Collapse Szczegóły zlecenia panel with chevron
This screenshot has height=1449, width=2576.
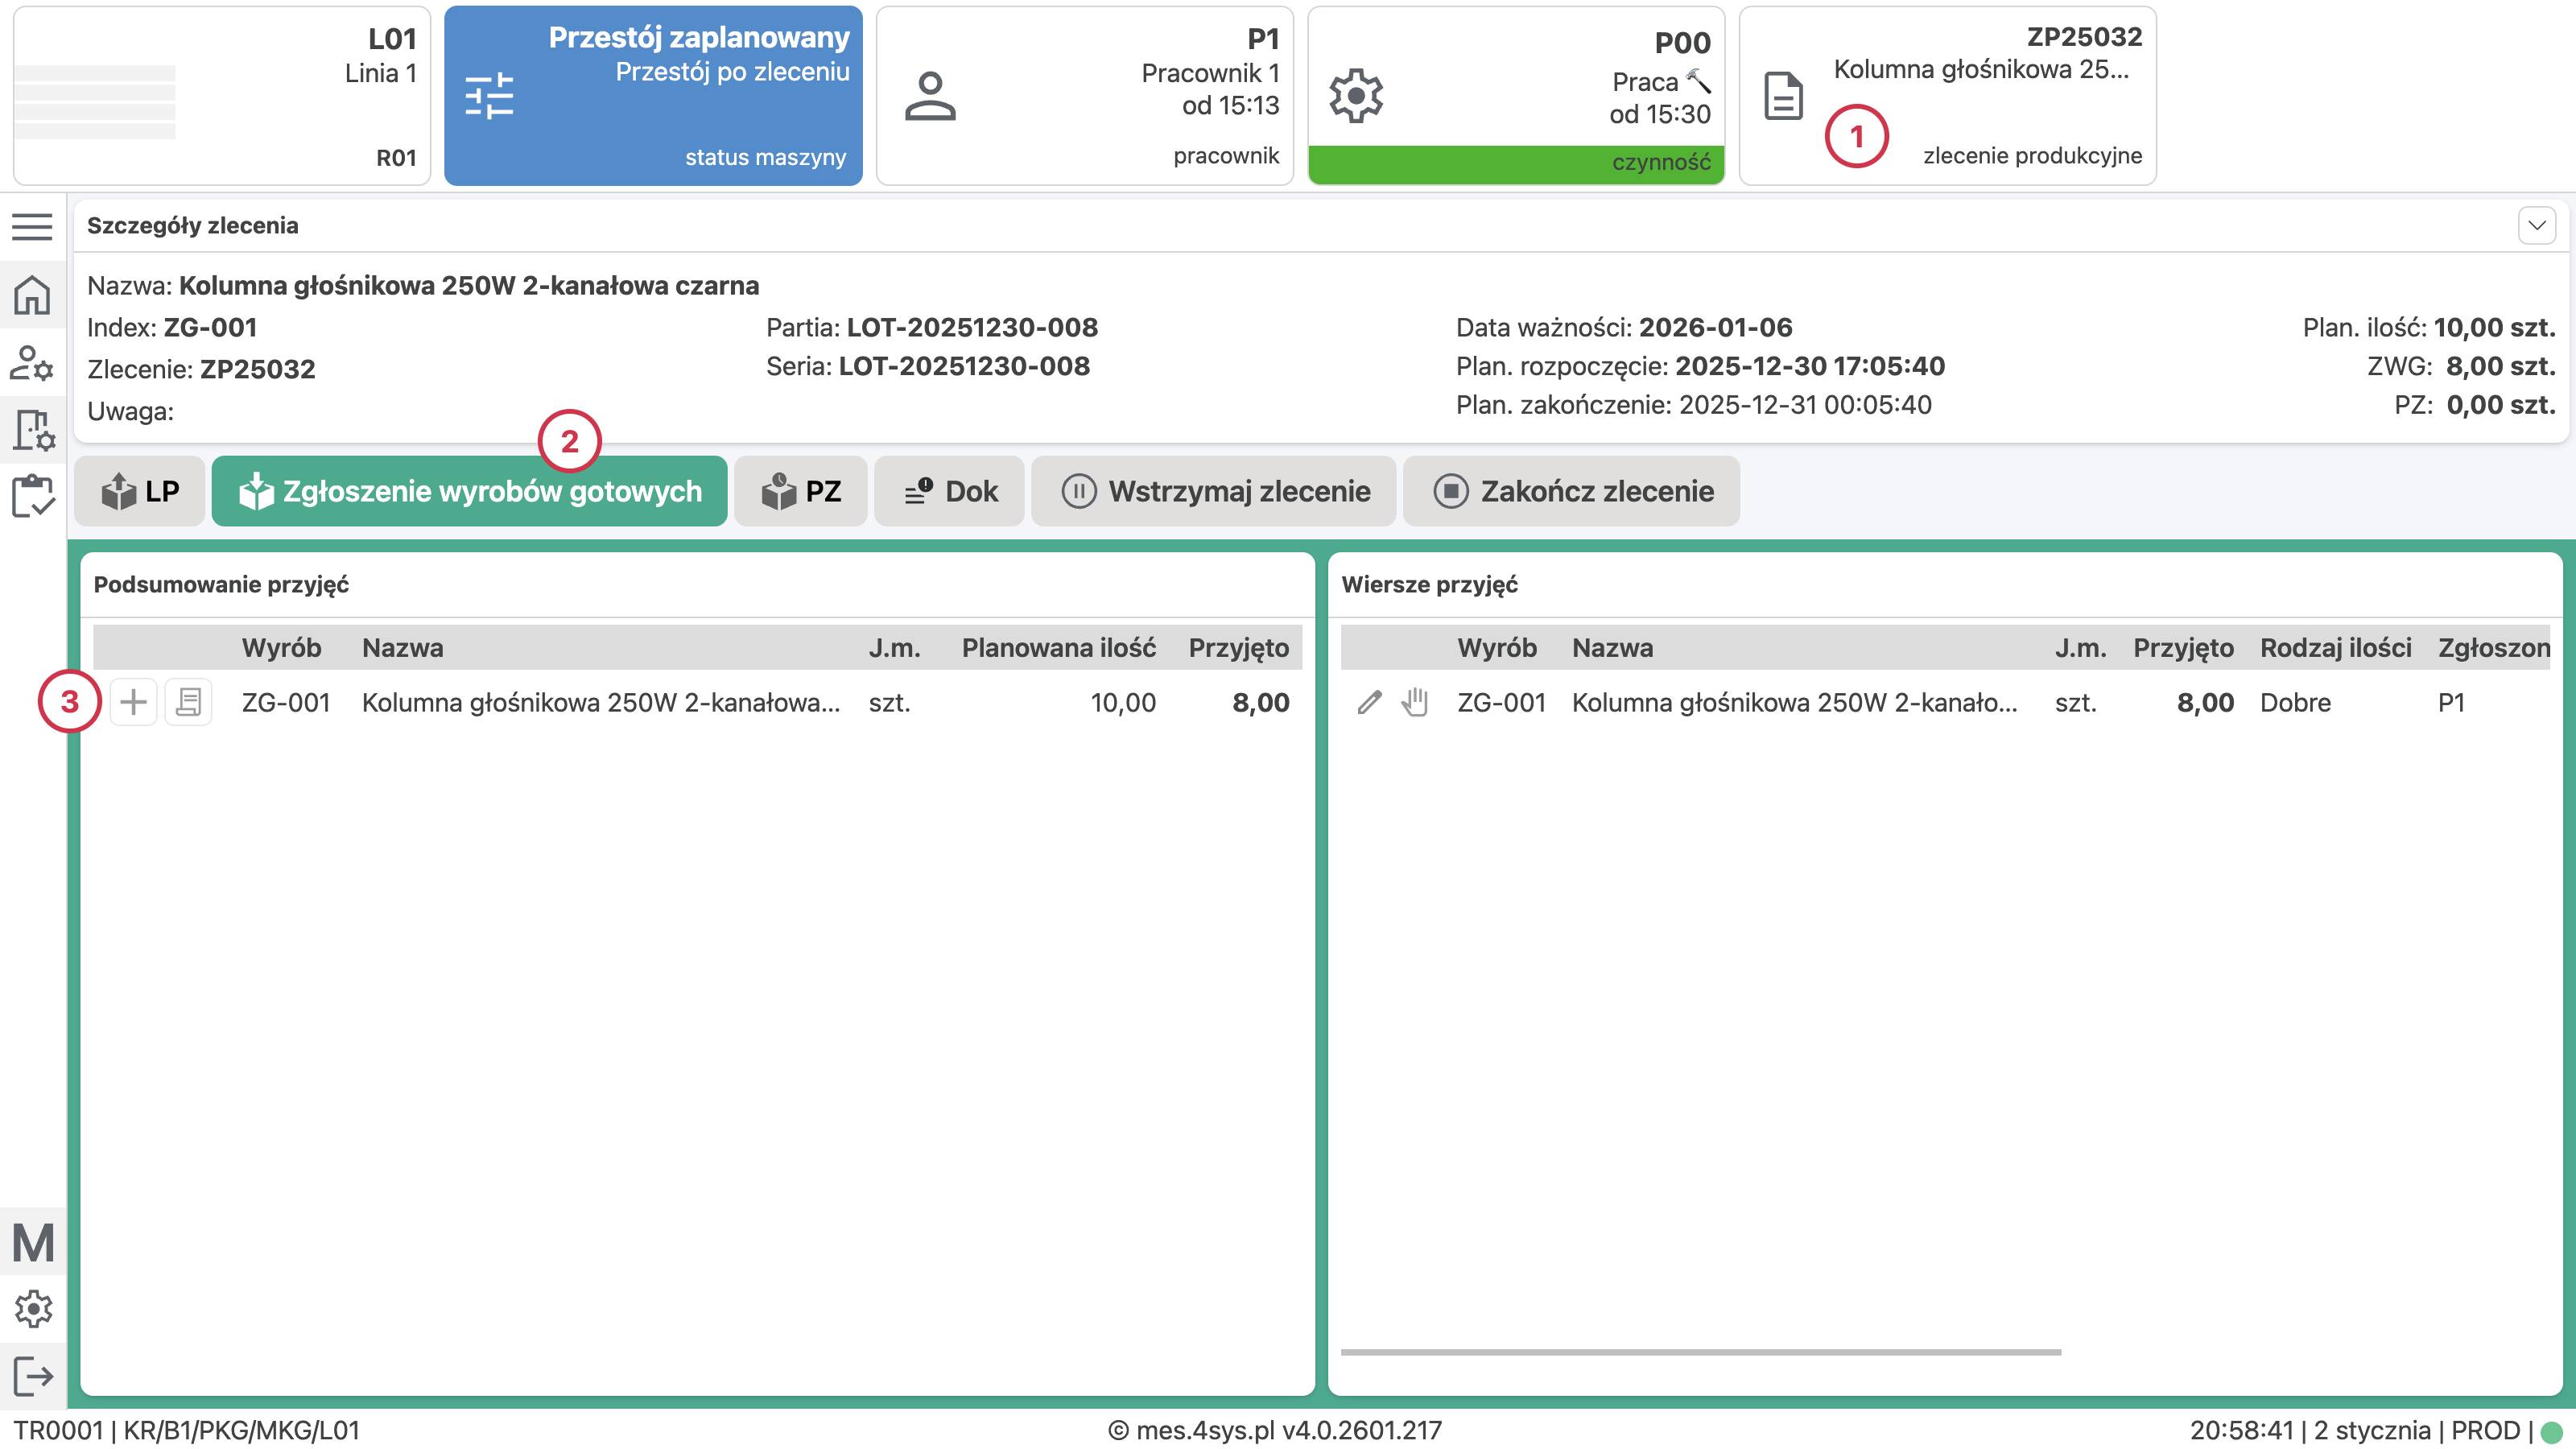click(x=2536, y=226)
